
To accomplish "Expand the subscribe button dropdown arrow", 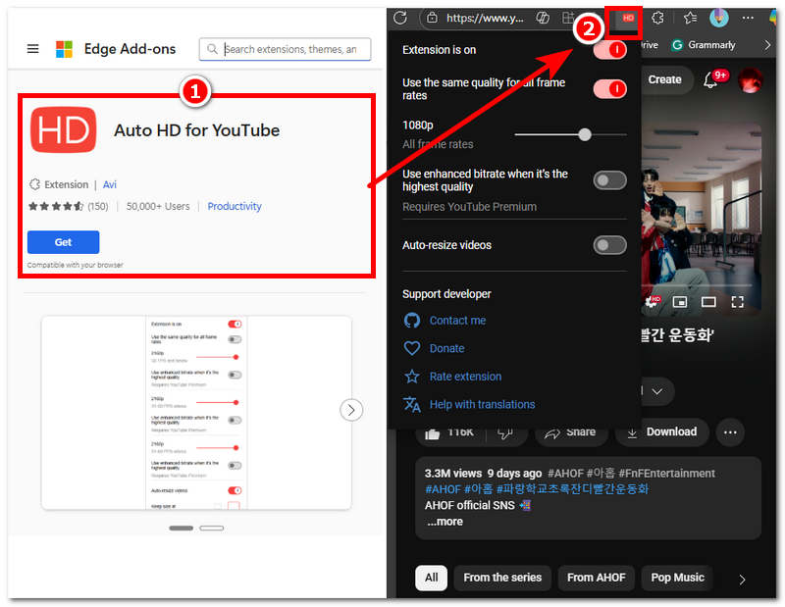I will 658,391.
